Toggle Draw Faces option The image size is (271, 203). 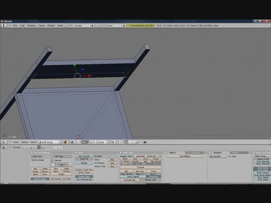(x=263, y=168)
